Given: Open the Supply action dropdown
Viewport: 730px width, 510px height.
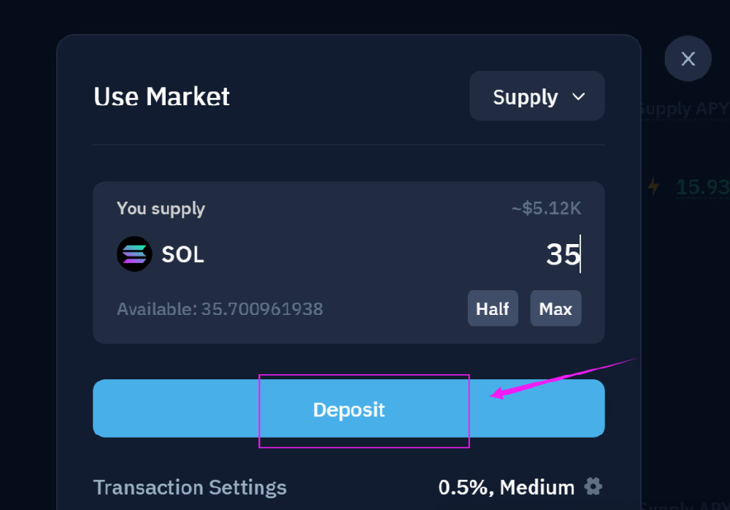Looking at the screenshot, I should pos(537,96).
